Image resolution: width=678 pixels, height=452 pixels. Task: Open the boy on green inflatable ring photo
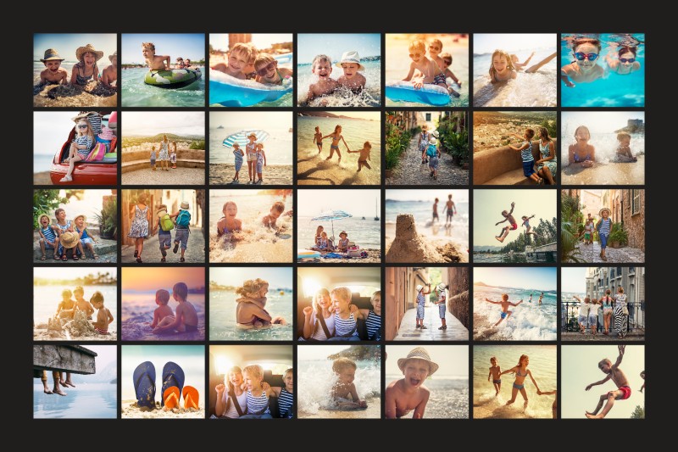click(x=163, y=70)
